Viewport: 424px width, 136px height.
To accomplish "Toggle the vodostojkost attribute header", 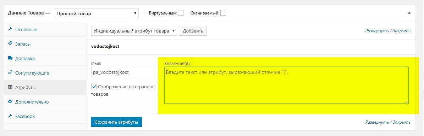I will tap(250, 47).
